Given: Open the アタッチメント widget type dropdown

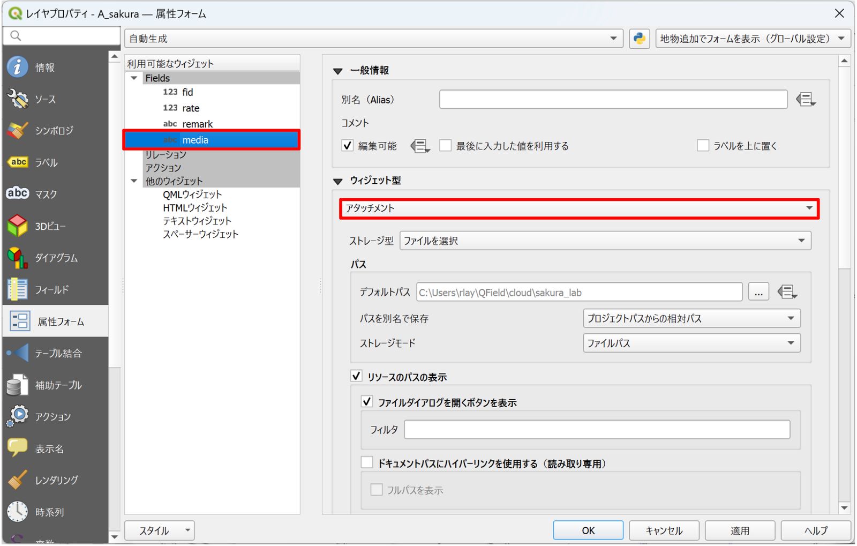Looking at the screenshot, I should pos(579,208).
